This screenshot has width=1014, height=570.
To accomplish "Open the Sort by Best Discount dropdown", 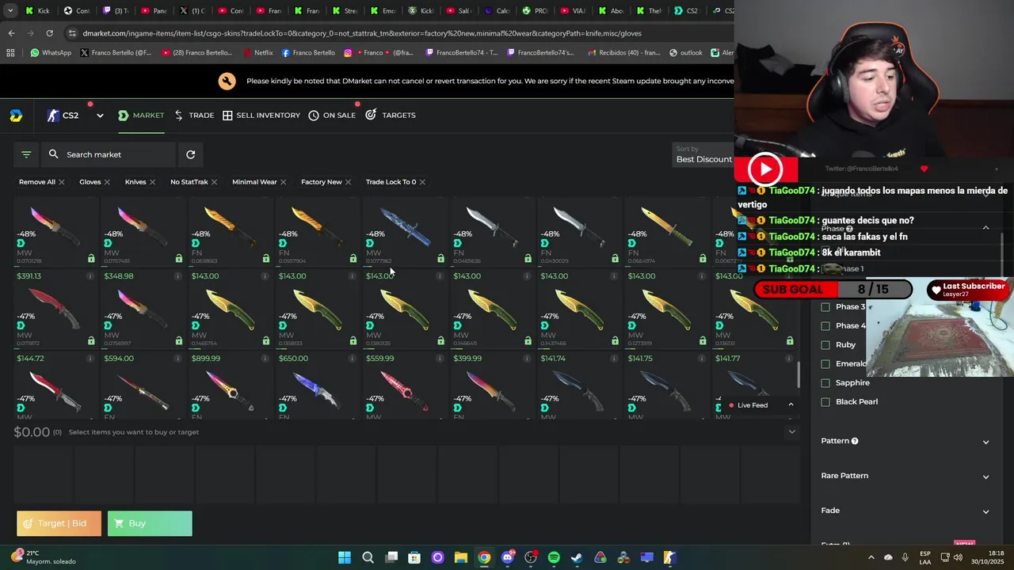I will pyautogui.click(x=703, y=154).
